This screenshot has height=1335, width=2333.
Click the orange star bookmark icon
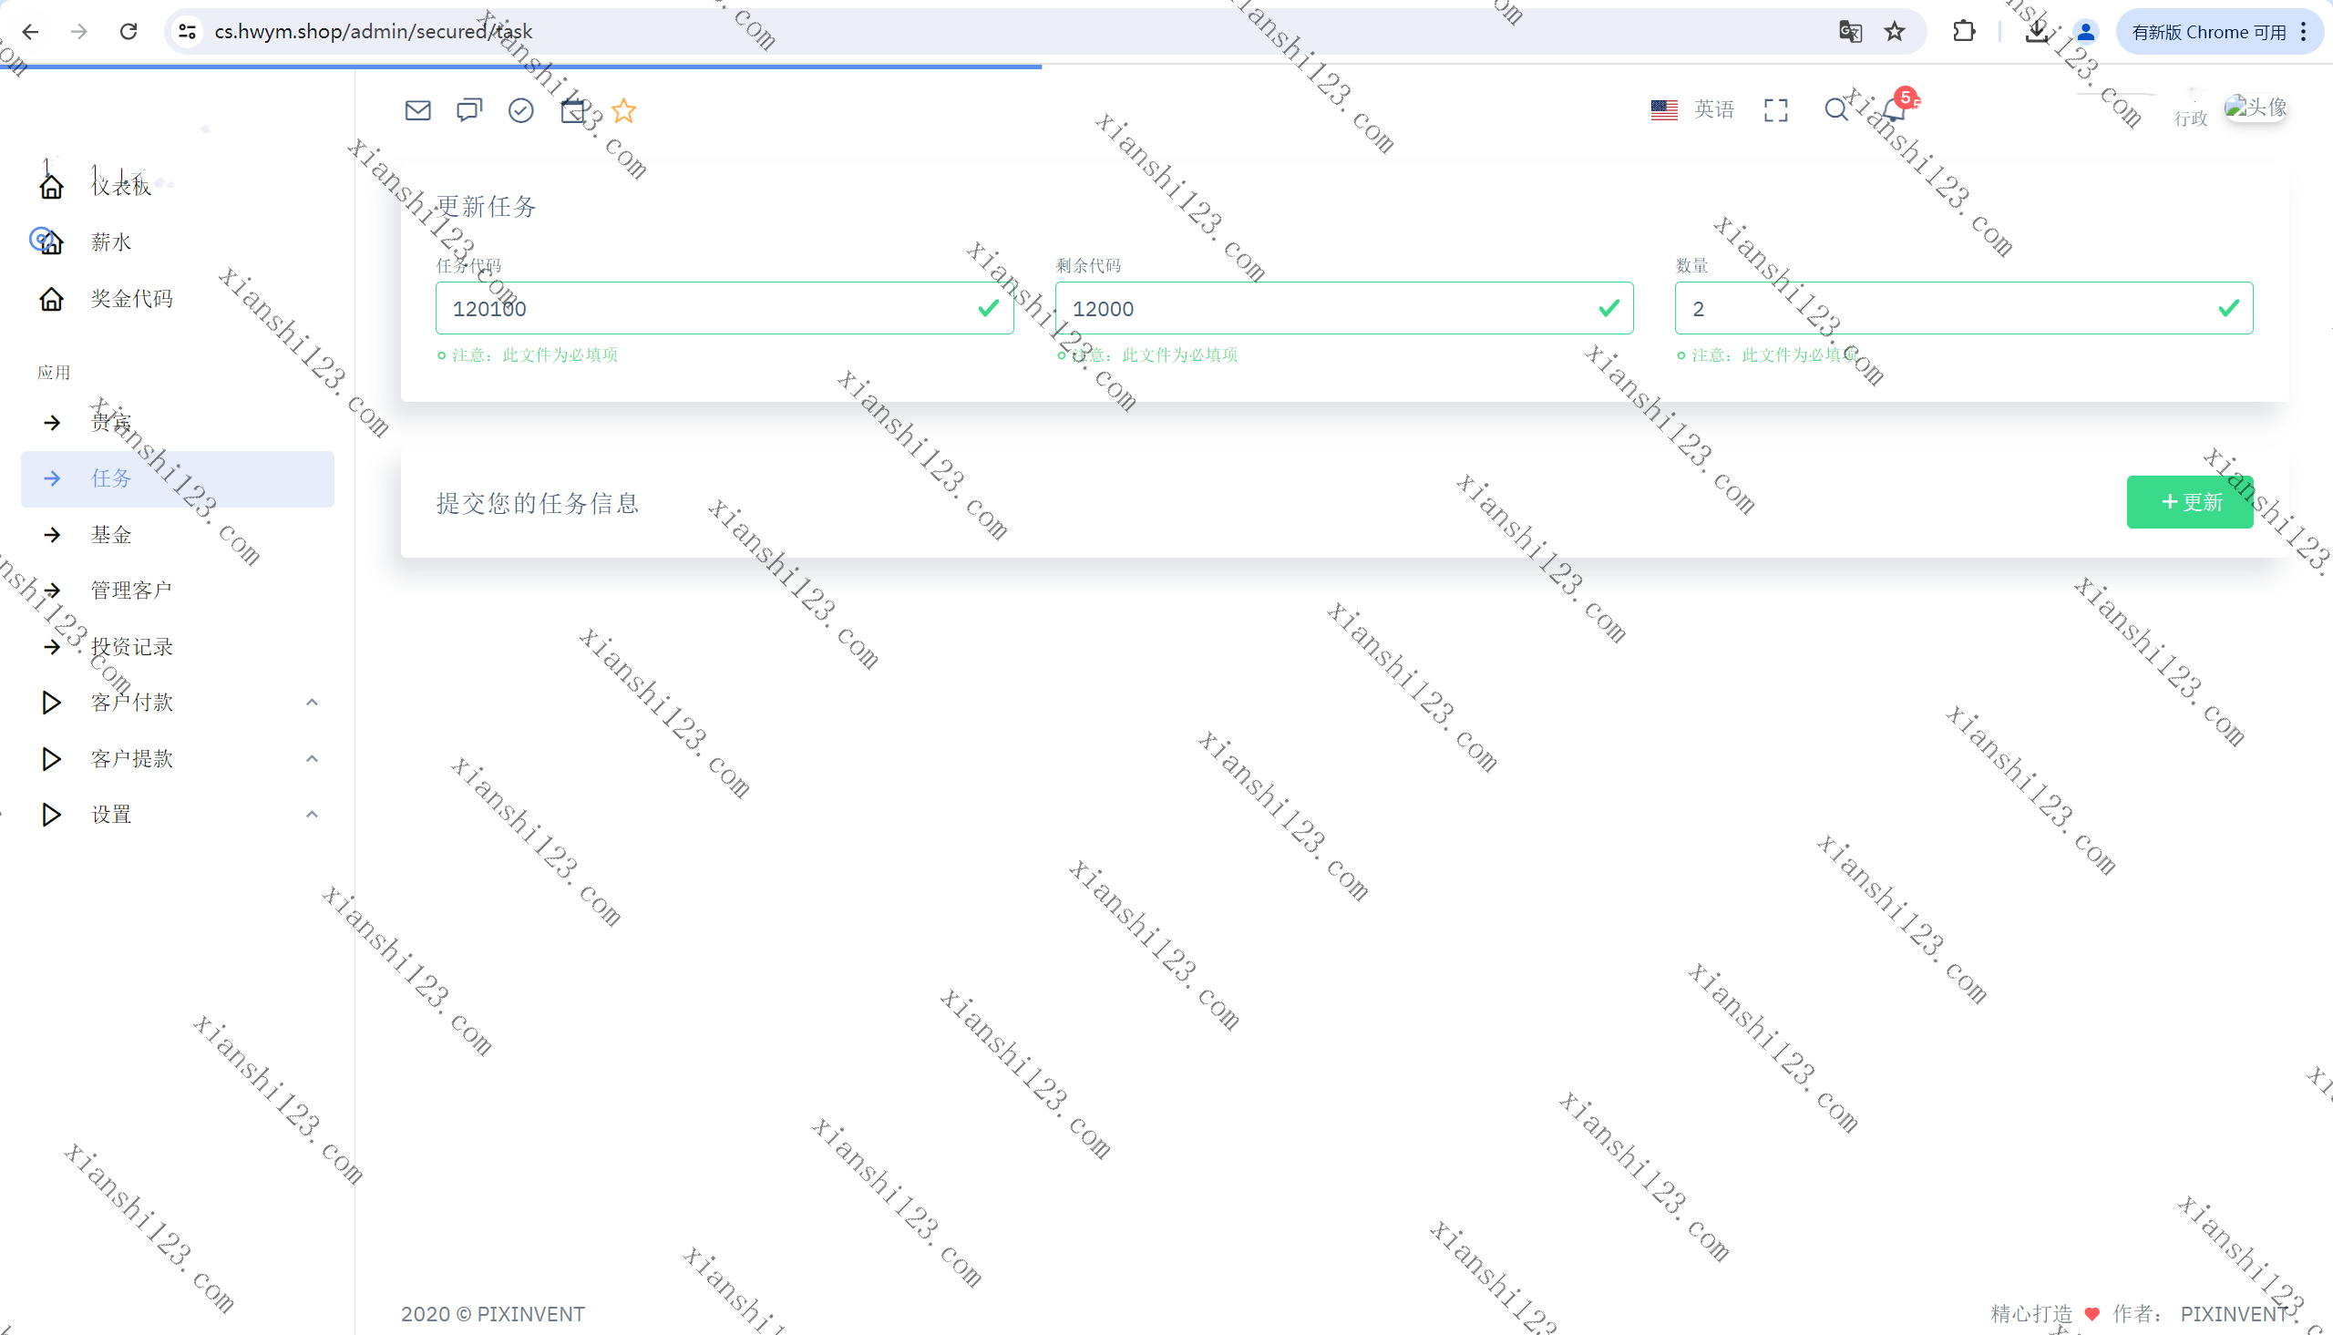pyautogui.click(x=624, y=111)
